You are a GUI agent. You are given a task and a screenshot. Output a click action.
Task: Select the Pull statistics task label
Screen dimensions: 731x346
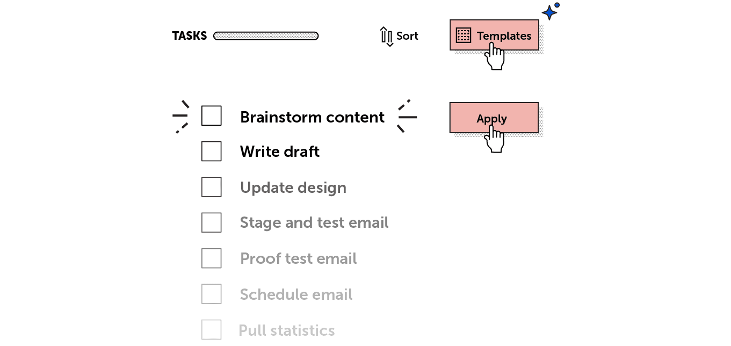[x=287, y=330]
